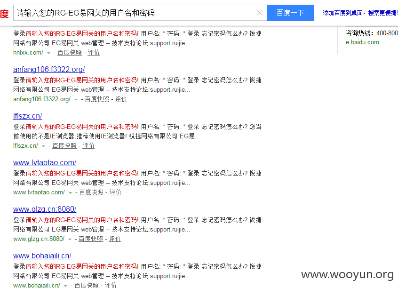Click 评价 for the hnlxx.com result
Screen dimensions: 398x288
(x=94, y=52)
